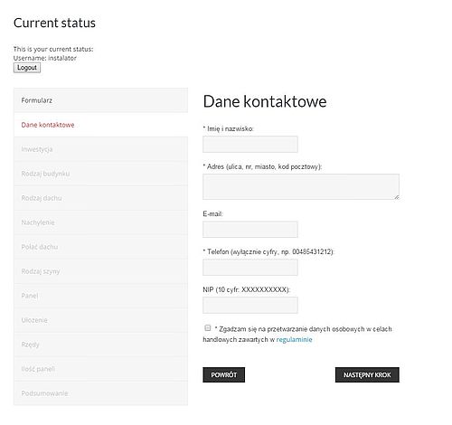Open the Połać dachu step

(100, 247)
